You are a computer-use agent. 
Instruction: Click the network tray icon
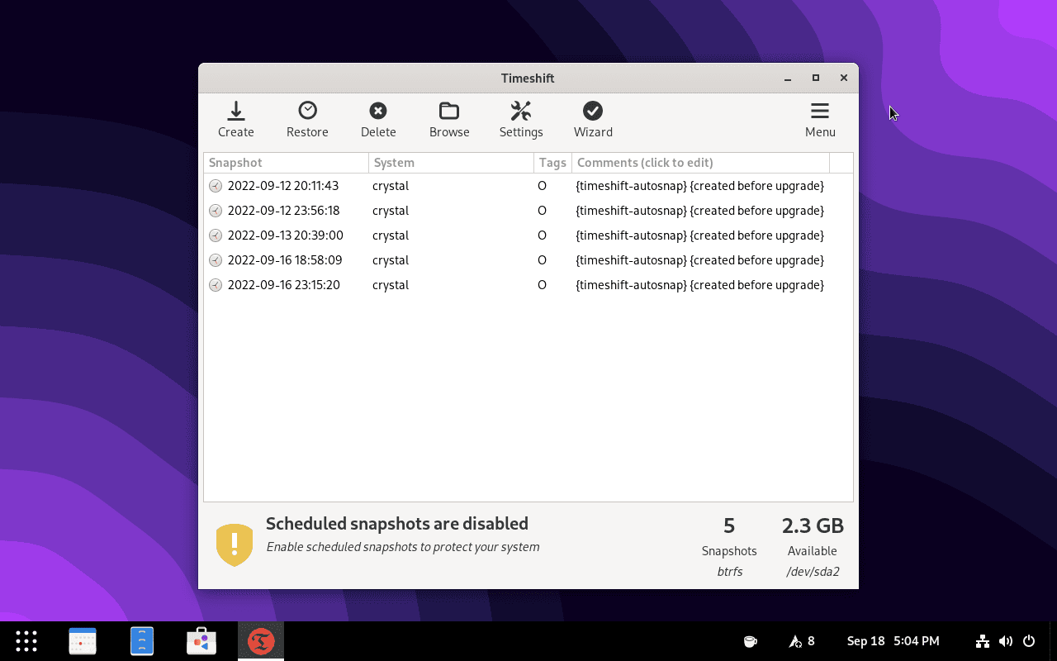[x=983, y=641]
